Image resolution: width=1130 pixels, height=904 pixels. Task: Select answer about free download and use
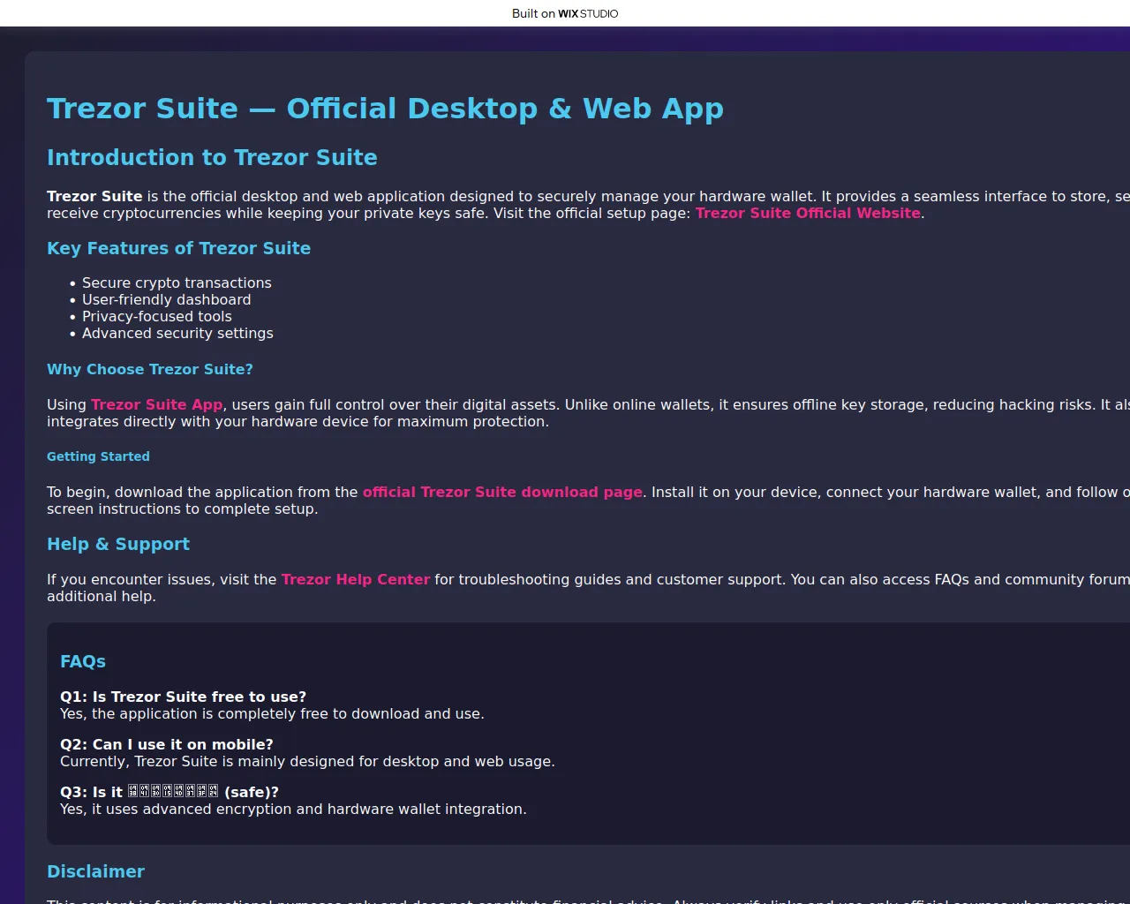272,713
